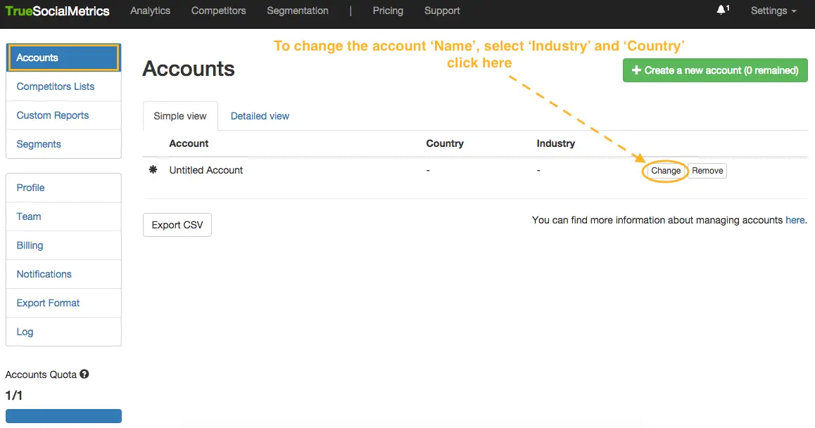This screenshot has width=815, height=428.
Task: Open Competitors Lists in the sidebar
Action: [x=56, y=86]
